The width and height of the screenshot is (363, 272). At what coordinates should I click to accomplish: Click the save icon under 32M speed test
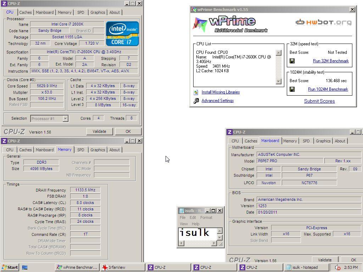pyautogui.click(x=292, y=61)
